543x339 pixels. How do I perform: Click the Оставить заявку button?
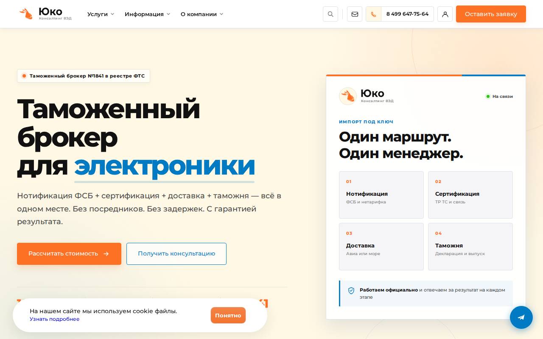tap(491, 14)
